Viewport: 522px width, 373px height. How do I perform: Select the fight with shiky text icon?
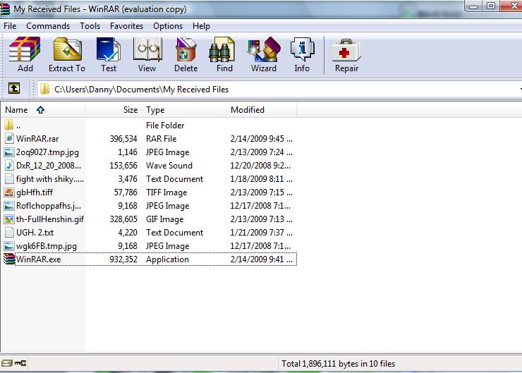tap(9, 178)
